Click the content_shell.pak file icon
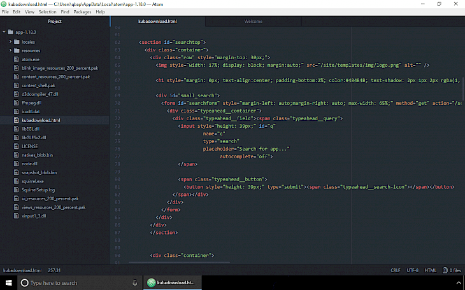465x290 pixels. click(x=17, y=85)
